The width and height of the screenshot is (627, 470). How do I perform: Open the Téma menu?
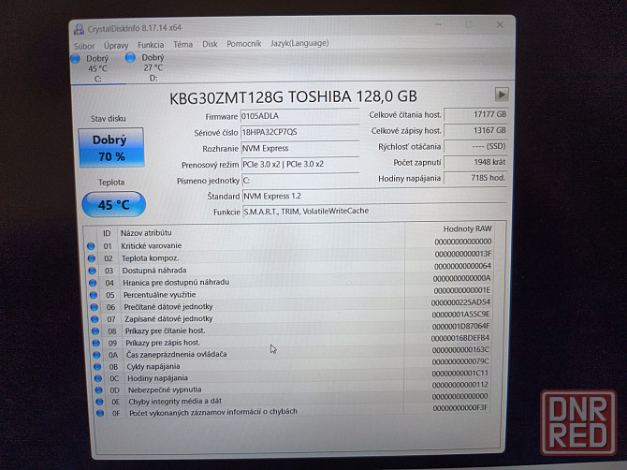(x=182, y=44)
